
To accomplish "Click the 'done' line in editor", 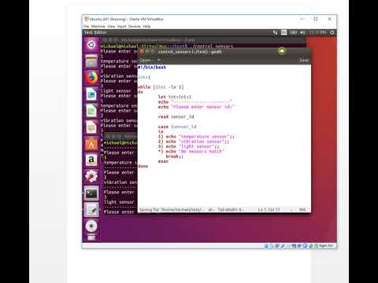I will tap(143, 166).
